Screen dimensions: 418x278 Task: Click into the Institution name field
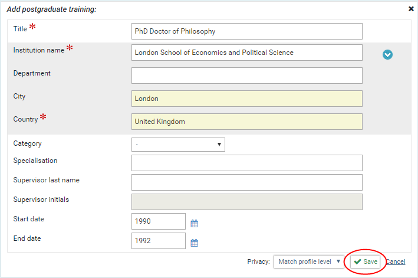pos(246,53)
